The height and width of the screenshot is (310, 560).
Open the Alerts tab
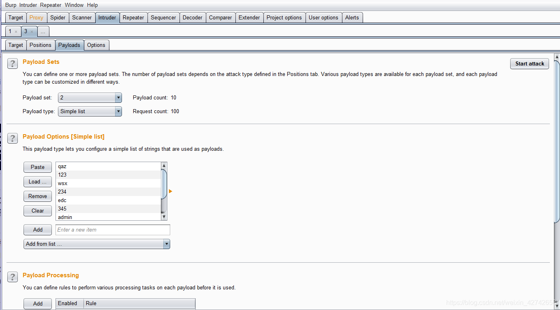[x=352, y=17]
